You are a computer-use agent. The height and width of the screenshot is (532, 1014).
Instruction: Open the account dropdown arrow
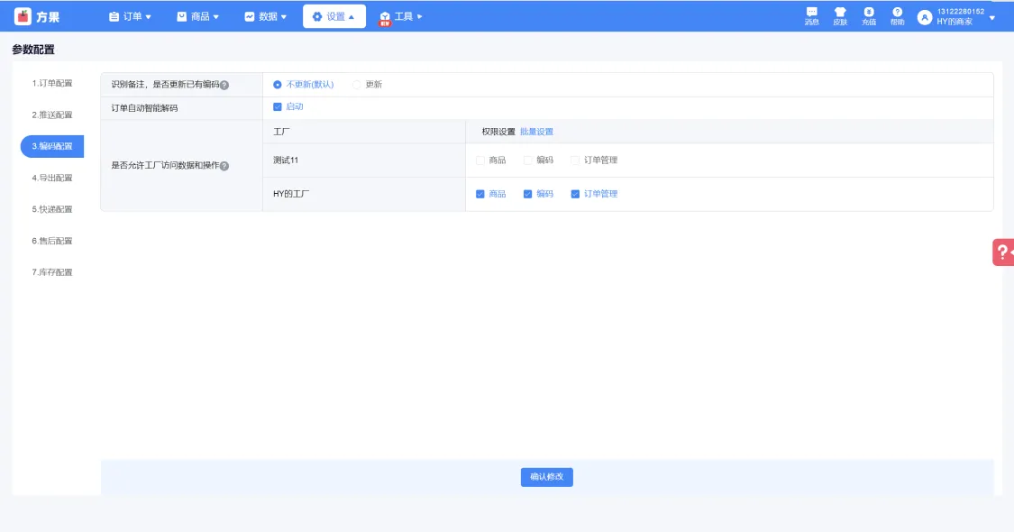(992, 17)
